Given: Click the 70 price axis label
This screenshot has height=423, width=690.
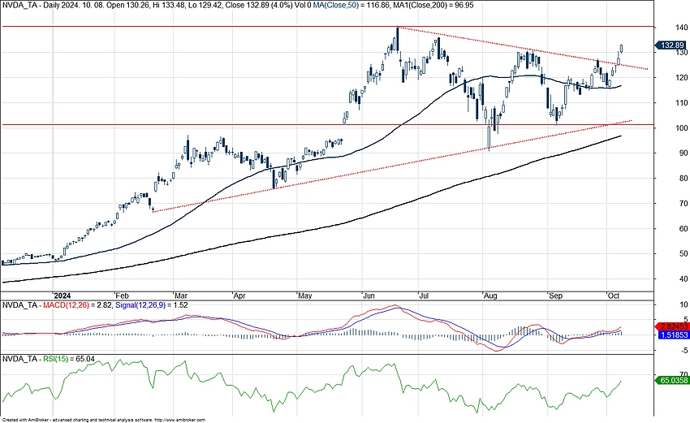Looking at the screenshot, I should [684, 203].
